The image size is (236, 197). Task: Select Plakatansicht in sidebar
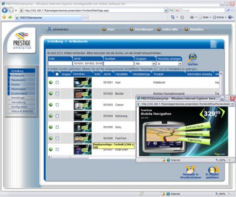(x=18, y=80)
